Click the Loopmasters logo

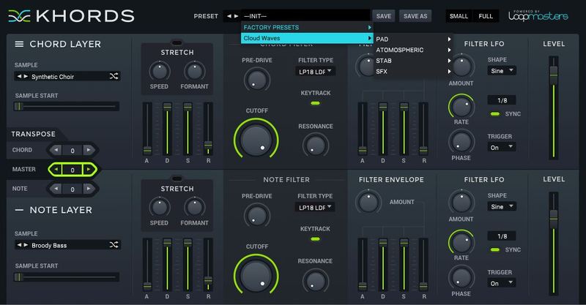pos(538,15)
